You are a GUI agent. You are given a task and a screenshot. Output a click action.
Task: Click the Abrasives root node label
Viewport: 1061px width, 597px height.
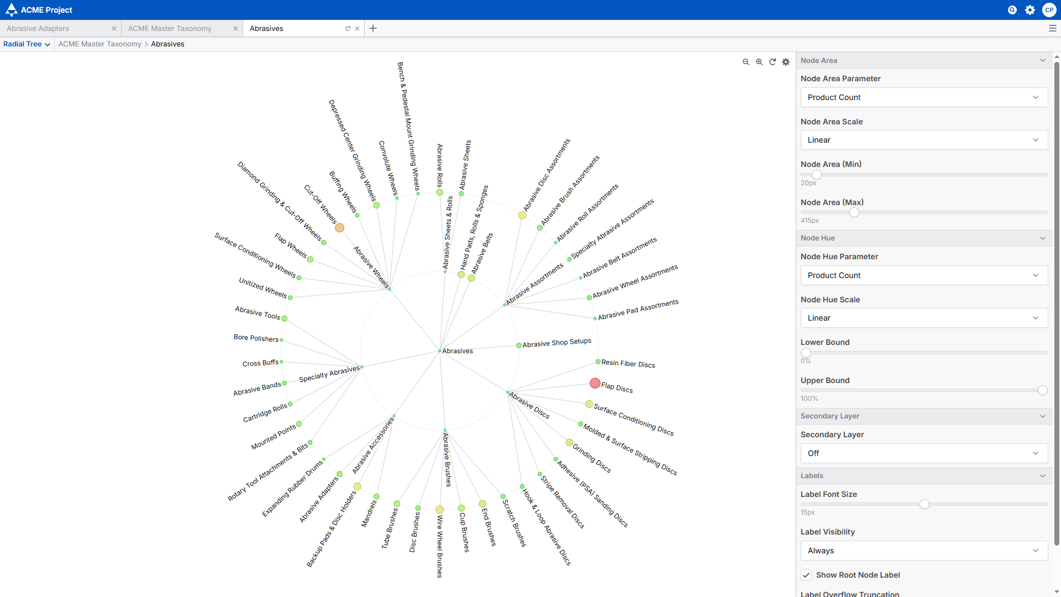458,351
